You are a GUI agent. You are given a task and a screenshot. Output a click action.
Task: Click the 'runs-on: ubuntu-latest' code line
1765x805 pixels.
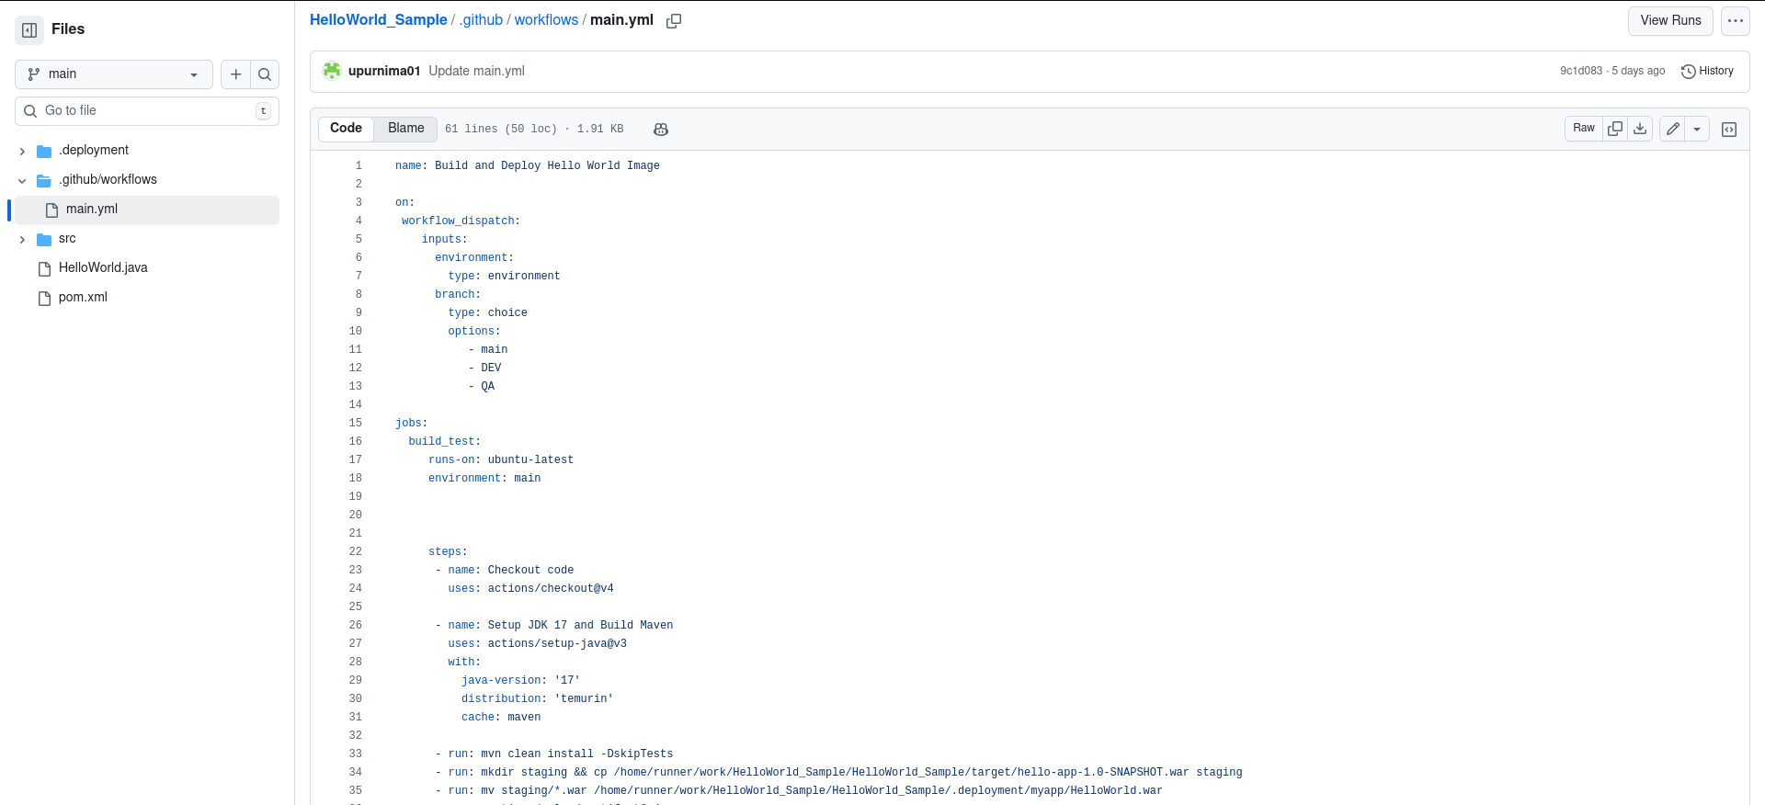coord(501,460)
